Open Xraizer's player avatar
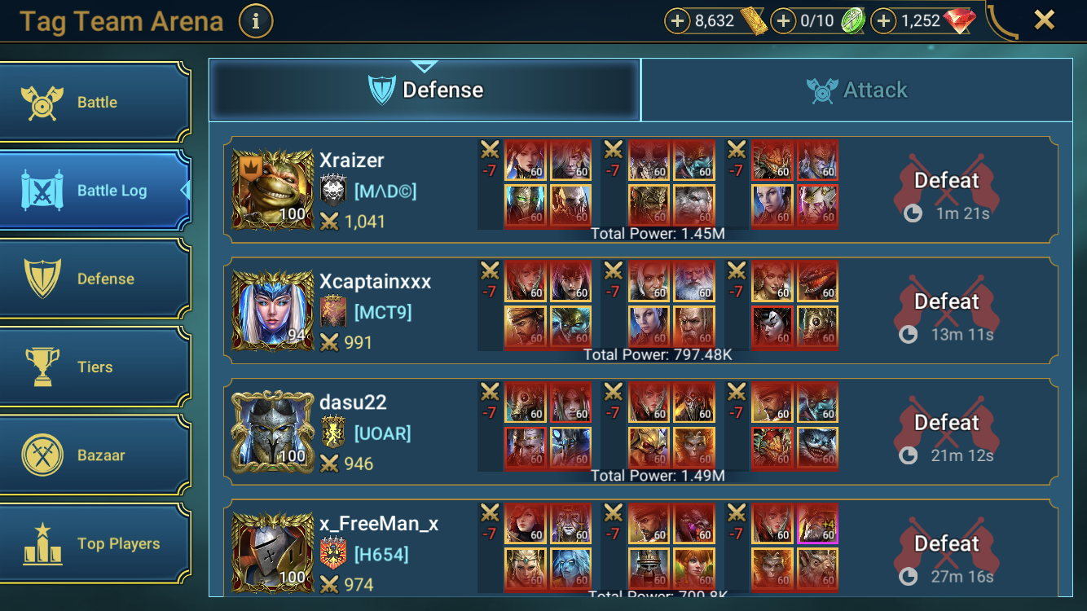Image resolution: width=1087 pixels, height=611 pixels. click(273, 190)
